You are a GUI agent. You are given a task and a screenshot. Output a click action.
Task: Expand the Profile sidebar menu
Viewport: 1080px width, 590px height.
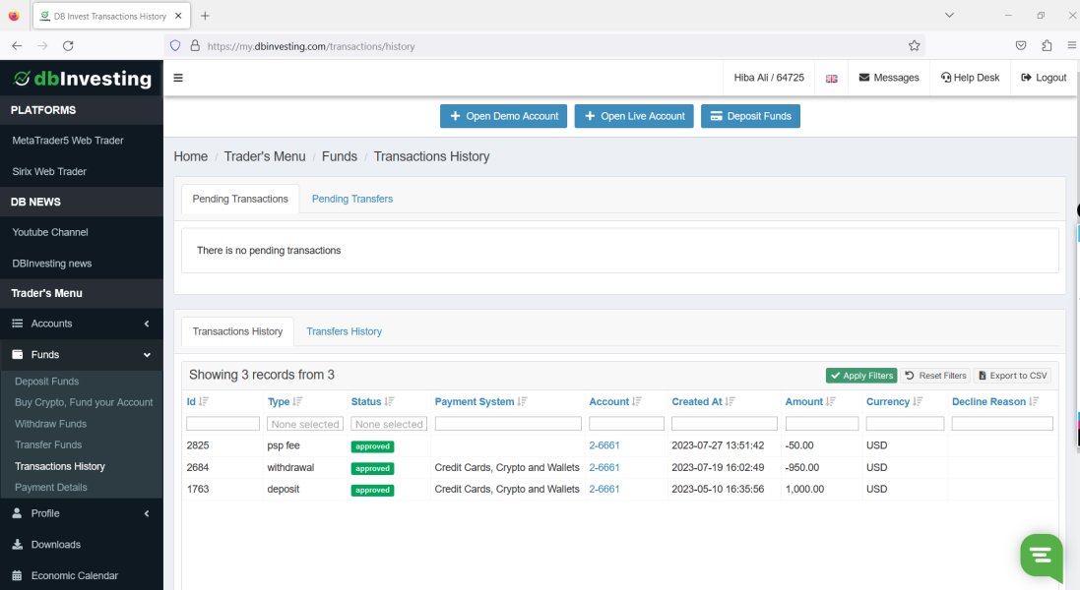[x=81, y=513]
